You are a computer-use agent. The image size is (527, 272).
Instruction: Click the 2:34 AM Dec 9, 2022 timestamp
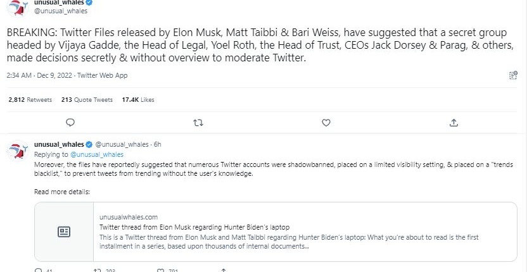[38, 75]
